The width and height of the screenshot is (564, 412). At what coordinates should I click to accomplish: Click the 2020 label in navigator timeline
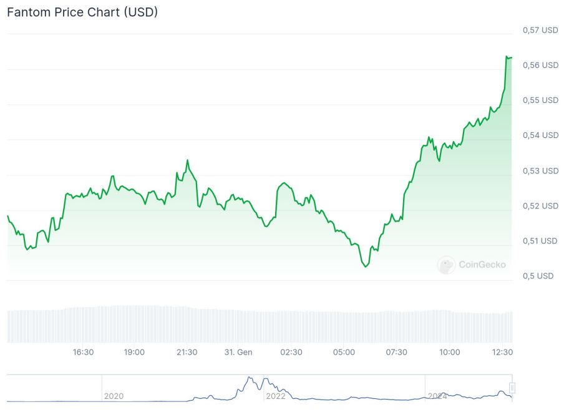(114, 396)
